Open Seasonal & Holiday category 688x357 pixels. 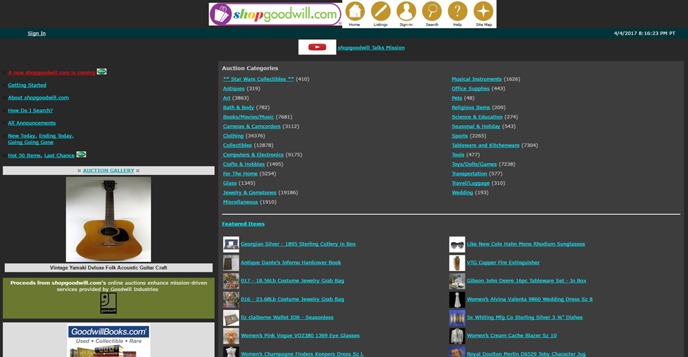coord(476,126)
